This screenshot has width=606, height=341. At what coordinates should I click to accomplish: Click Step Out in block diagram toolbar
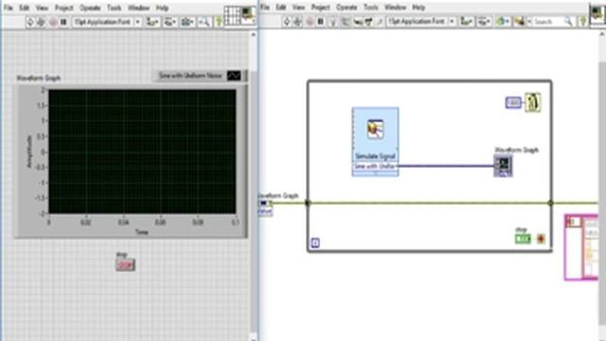tap(380, 22)
